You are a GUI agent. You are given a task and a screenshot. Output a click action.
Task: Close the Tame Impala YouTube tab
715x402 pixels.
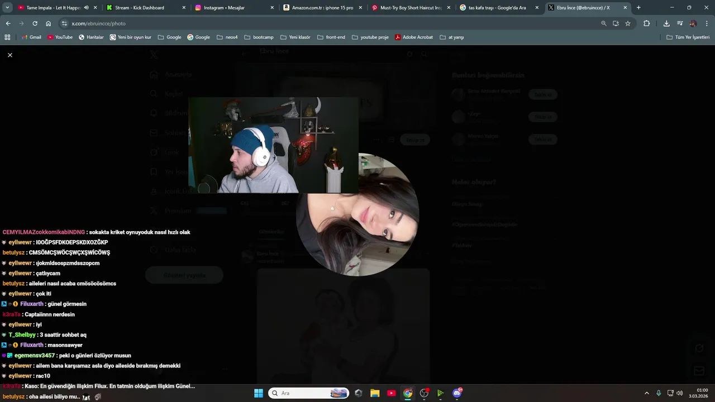pyautogui.click(x=96, y=8)
